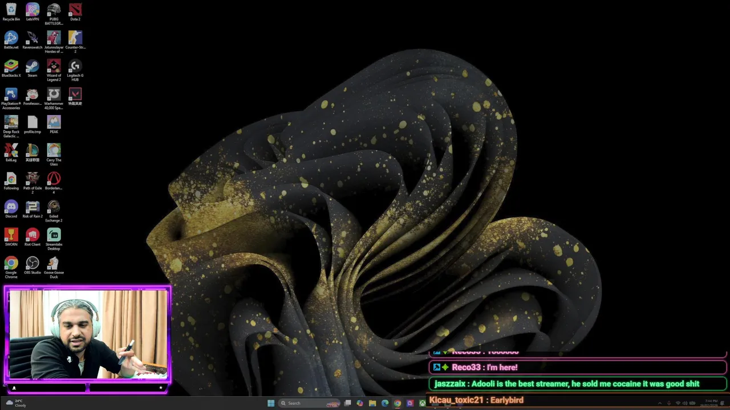Select the Exiled Exchange 2 shortcut
Image resolution: width=730 pixels, height=410 pixels.
54,211
